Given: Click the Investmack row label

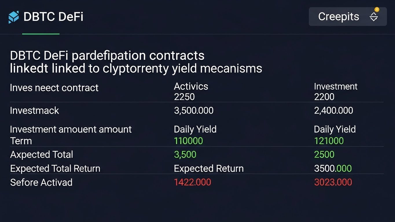Looking at the screenshot, I should click(34, 110).
